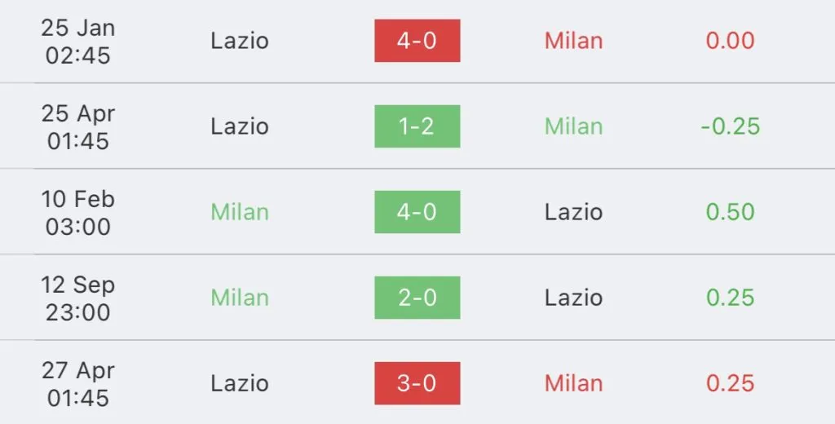This screenshot has width=835, height=424.
Task: Select red Milan in the 25 Jan row
Action: 573,41
